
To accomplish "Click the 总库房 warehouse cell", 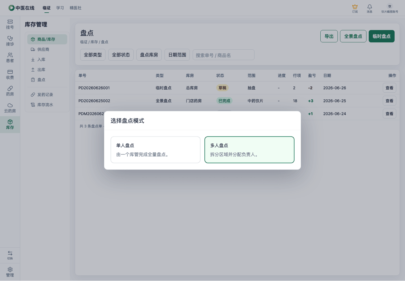I will (x=192, y=88).
